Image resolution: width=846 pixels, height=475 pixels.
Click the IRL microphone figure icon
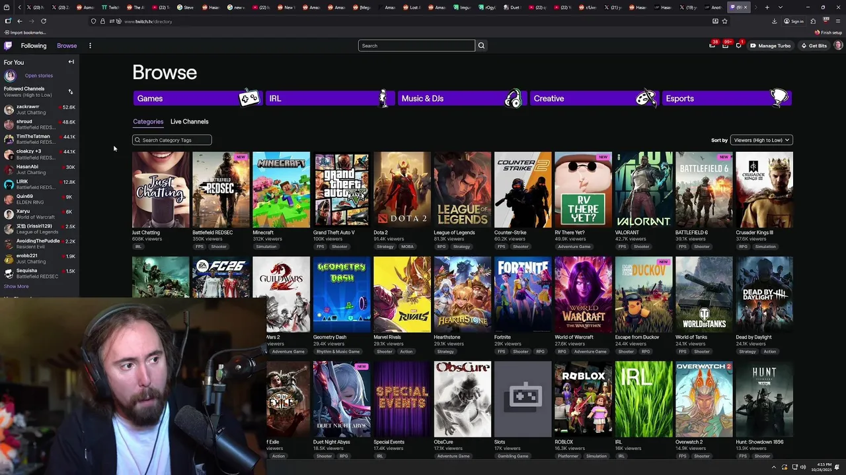383,98
